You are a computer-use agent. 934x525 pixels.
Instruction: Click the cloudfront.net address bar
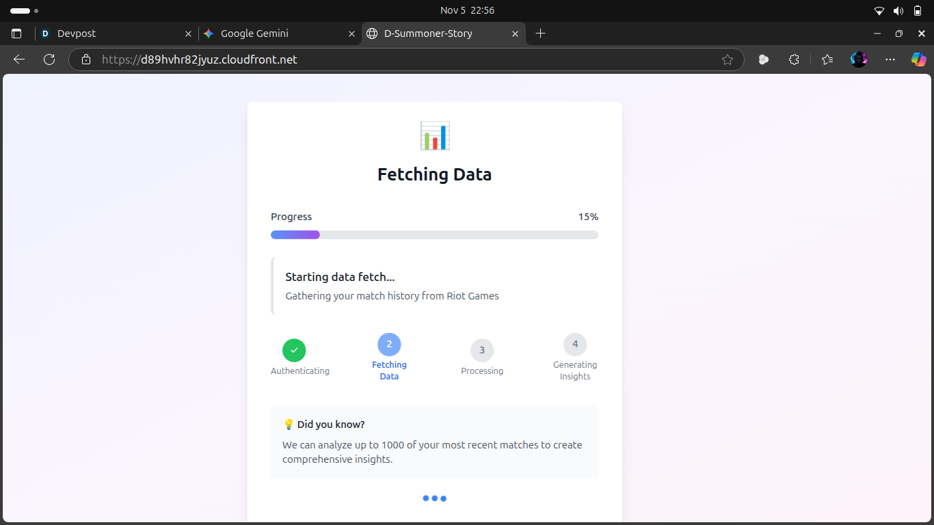point(406,59)
